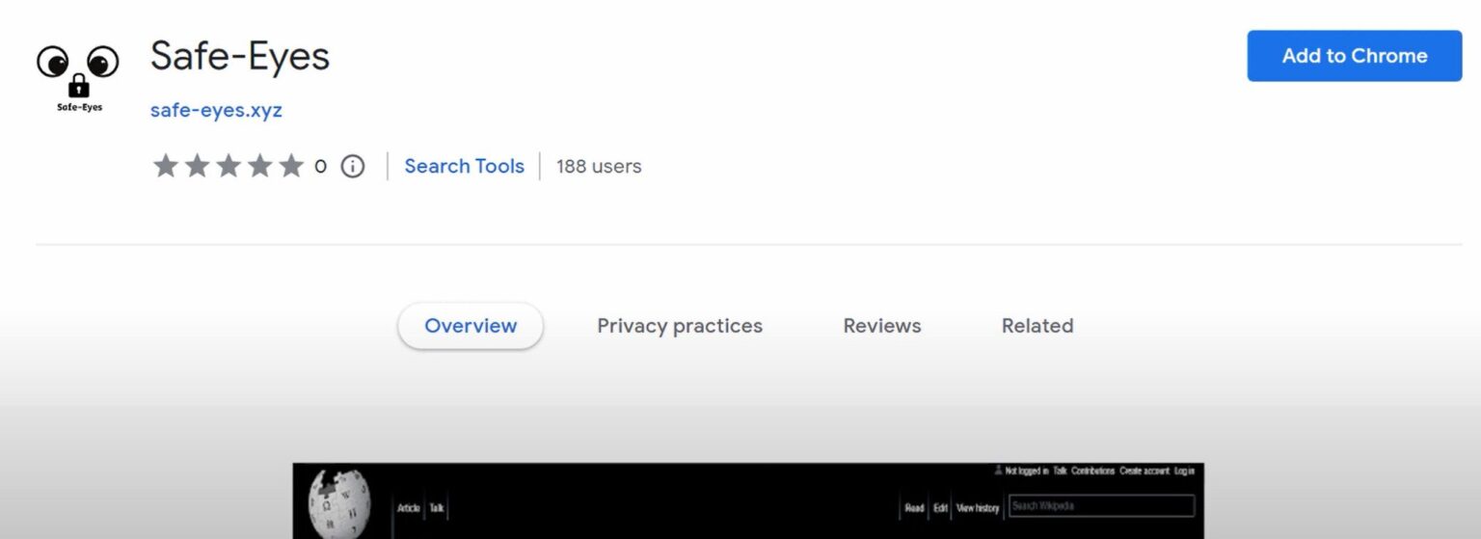This screenshot has width=1481, height=539.
Task: Click the fifth rating star
Action: pos(291,167)
